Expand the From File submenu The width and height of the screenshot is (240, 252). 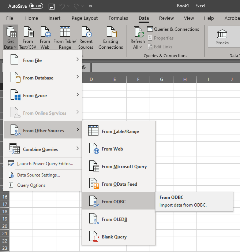tap(42, 60)
